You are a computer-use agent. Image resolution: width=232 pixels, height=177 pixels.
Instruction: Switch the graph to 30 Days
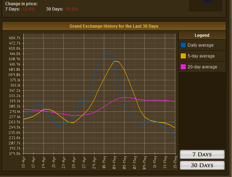point(202,165)
